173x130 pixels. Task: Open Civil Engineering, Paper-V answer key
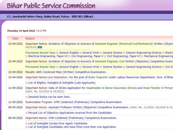pyautogui.click(x=87, y=56)
